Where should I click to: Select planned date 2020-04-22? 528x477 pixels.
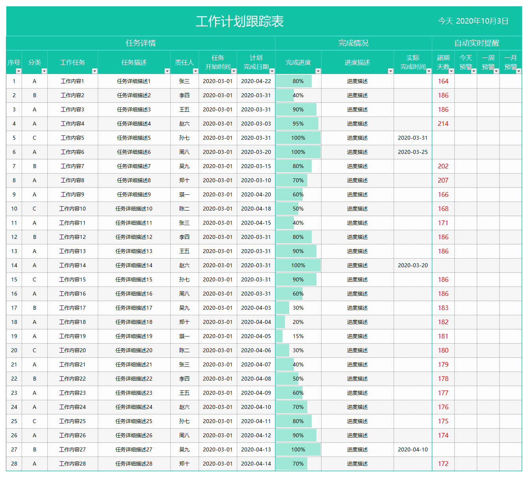pyautogui.click(x=256, y=81)
